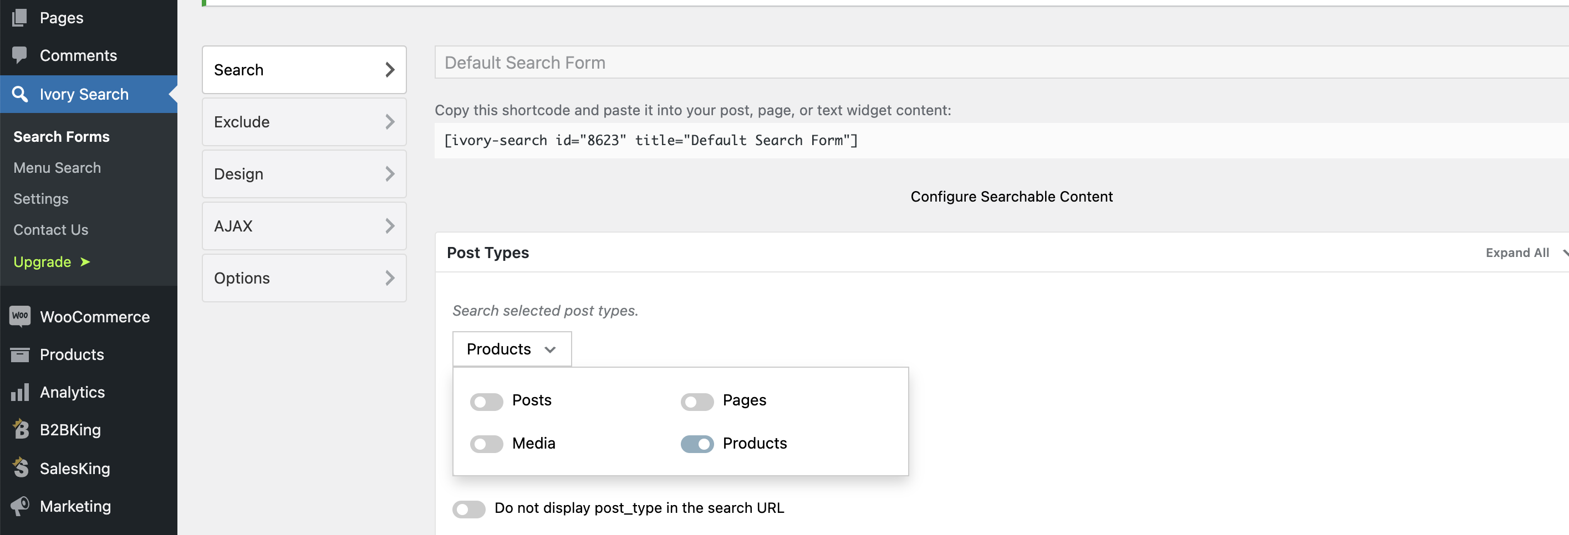Click the ivory-search shortcode text box
The image size is (1569, 535).
click(1001, 141)
